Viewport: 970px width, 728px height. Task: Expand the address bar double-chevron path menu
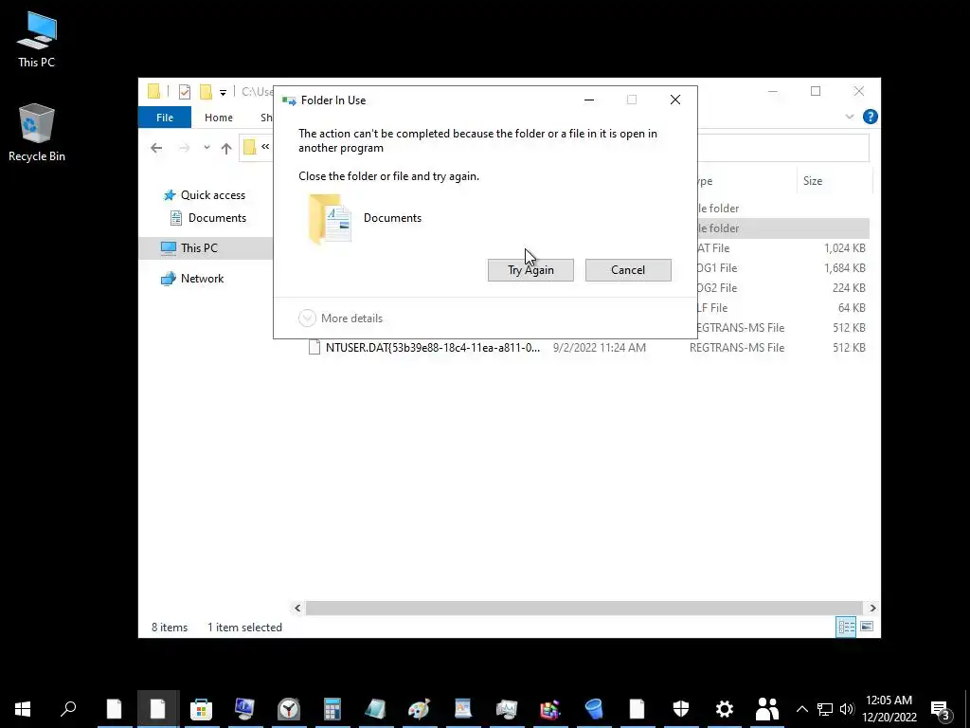point(265,147)
